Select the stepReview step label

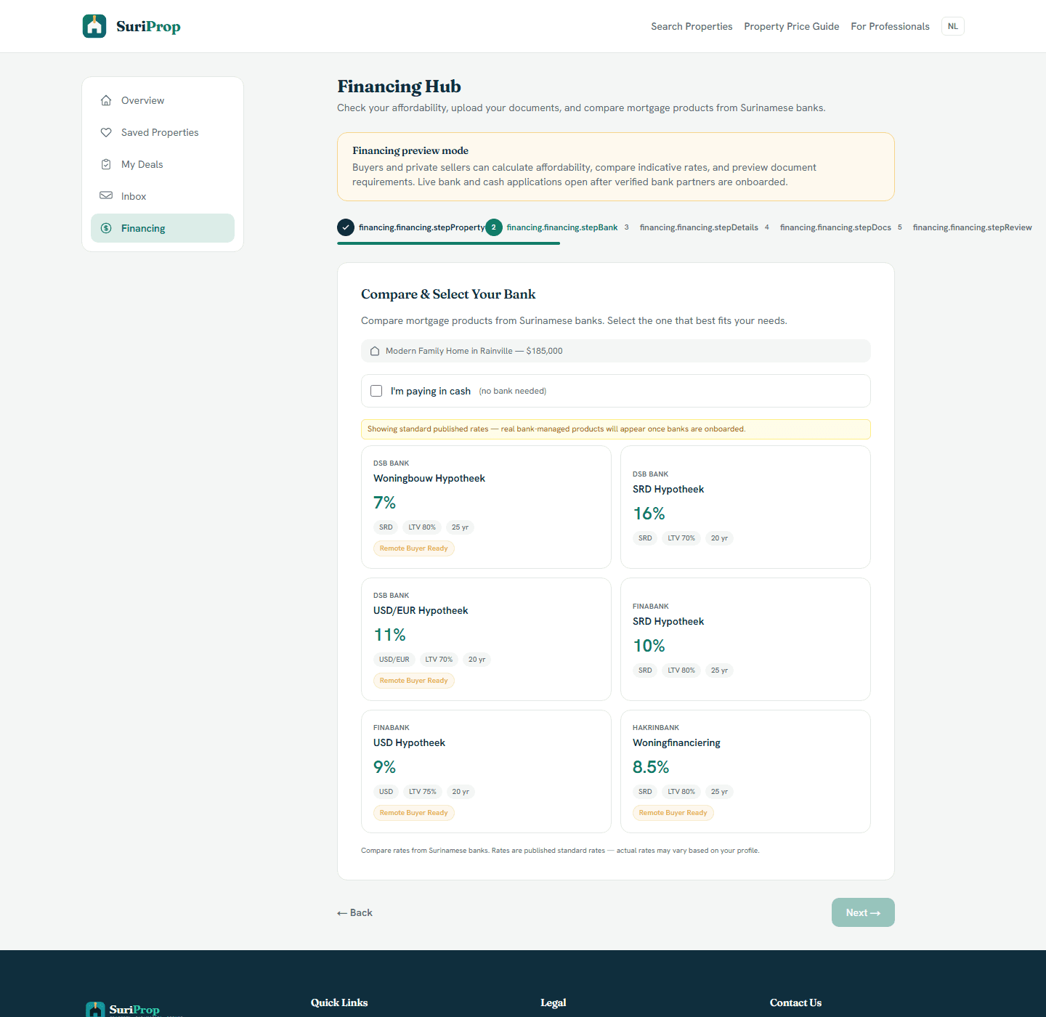point(972,227)
